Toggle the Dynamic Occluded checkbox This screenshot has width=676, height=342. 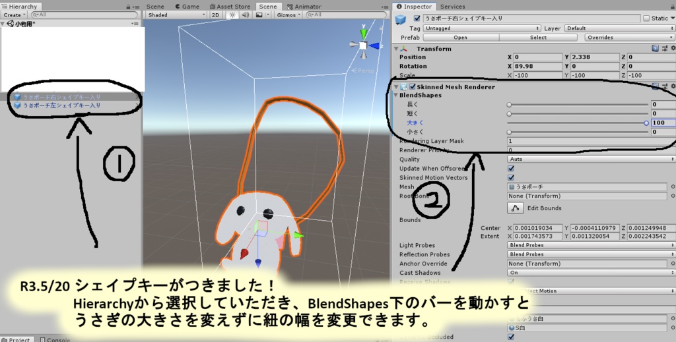pyautogui.click(x=511, y=337)
